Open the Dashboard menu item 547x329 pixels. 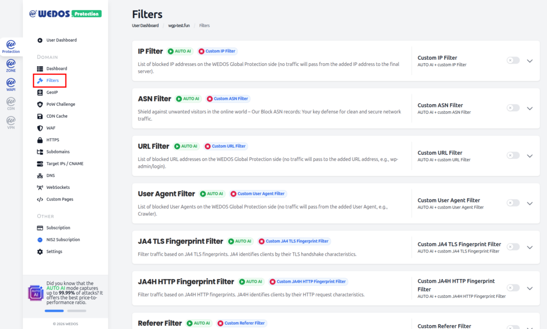click(x=57, y=69)
